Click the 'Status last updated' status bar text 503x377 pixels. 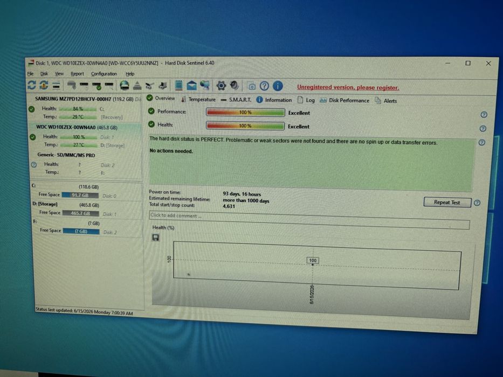tap(84, 311)
